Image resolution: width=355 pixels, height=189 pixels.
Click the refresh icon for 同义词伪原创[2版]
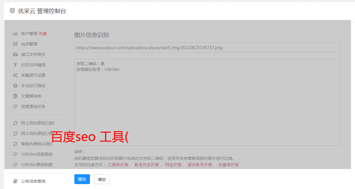coord(15,133)
